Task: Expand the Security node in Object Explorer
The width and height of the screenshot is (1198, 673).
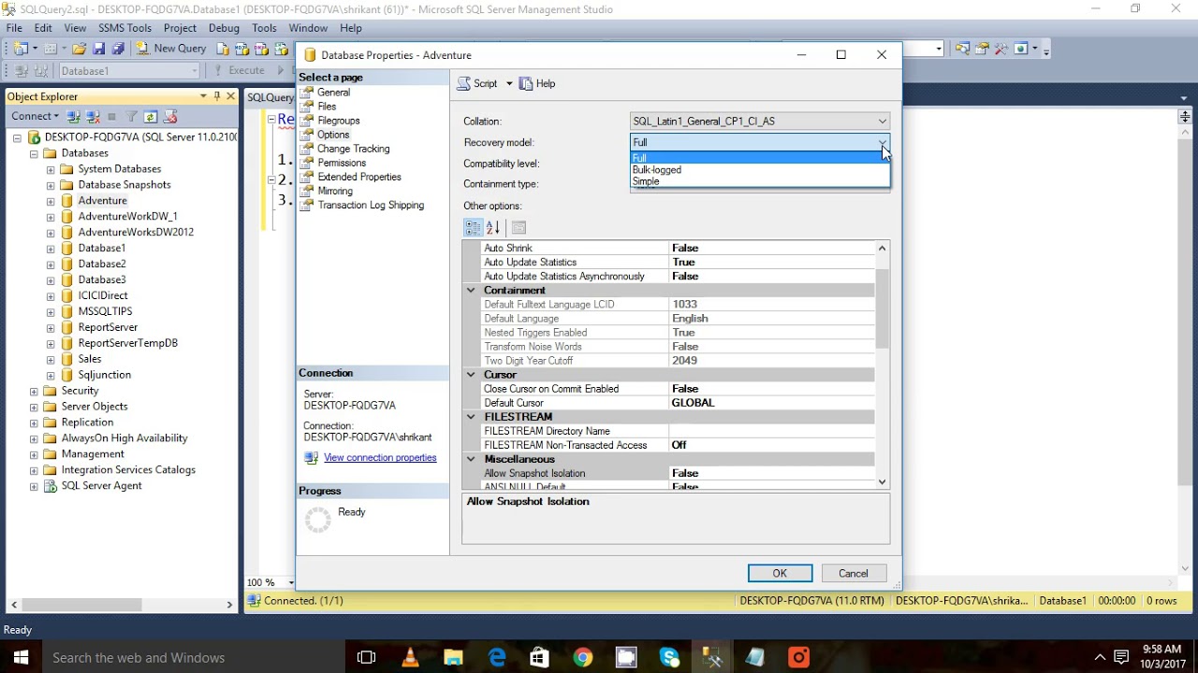Action: tap(34, 391)
